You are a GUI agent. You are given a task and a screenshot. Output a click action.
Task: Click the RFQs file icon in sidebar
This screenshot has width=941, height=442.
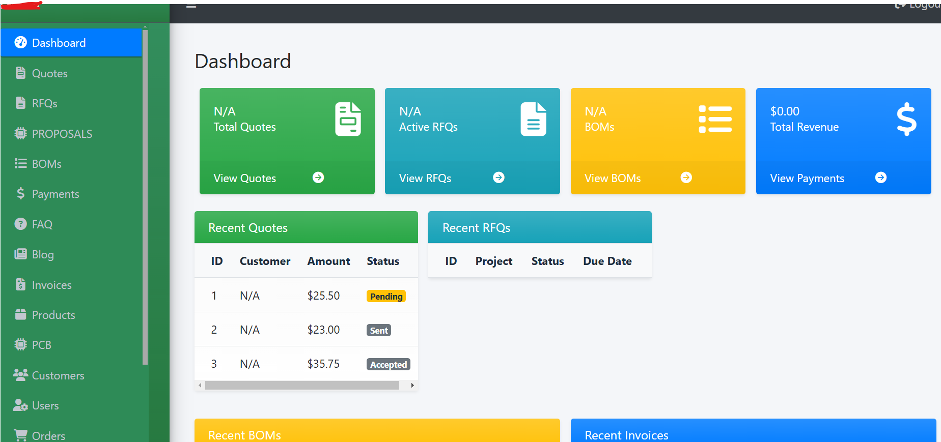coord(20,103)
